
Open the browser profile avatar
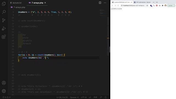tap(166, 5)
